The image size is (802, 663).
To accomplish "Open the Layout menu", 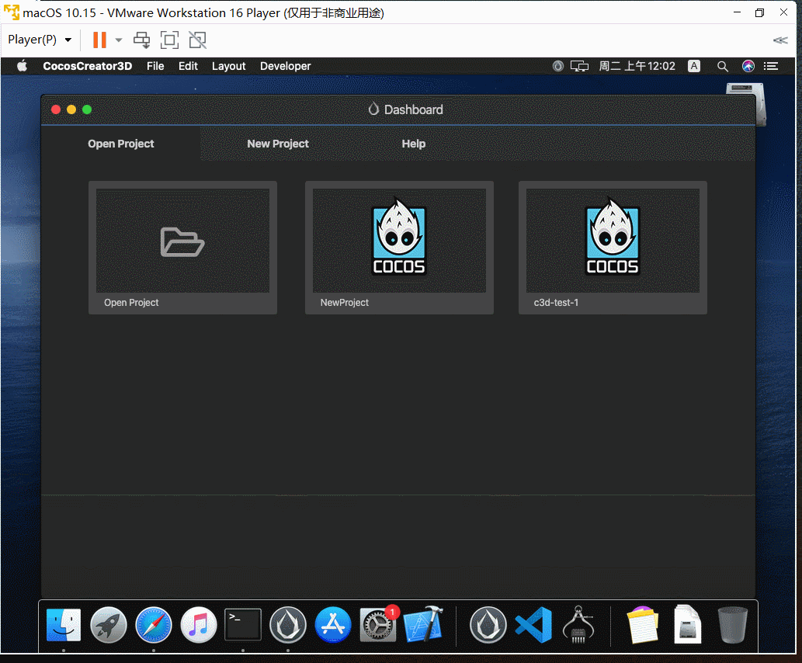I will click(x=228, y=66).
